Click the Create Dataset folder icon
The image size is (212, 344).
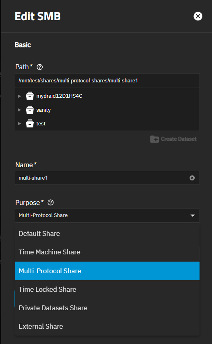coord(154,139)
